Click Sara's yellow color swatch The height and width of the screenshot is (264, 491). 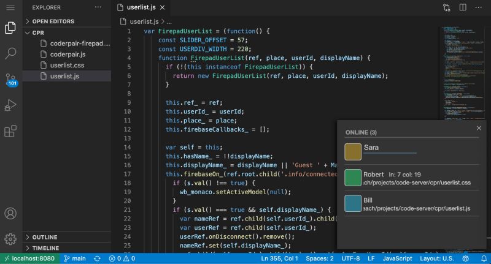[x=353, y=152]
